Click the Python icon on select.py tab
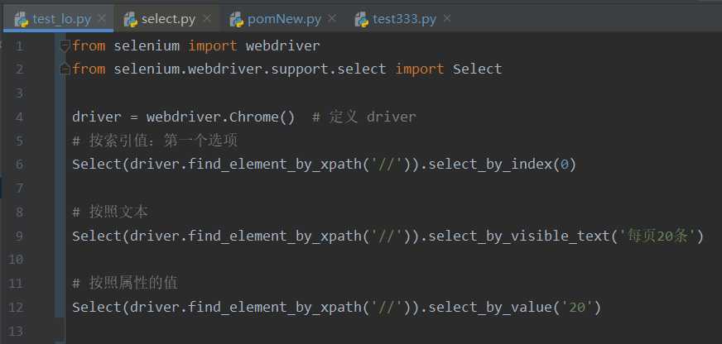The image size is (722, 344). click(x=129, y=17)
